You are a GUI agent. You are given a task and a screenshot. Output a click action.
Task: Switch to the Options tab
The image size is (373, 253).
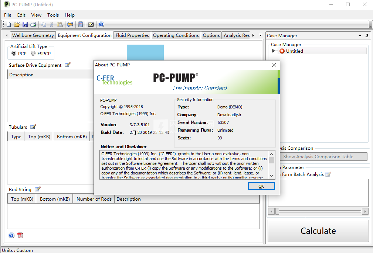211,35
